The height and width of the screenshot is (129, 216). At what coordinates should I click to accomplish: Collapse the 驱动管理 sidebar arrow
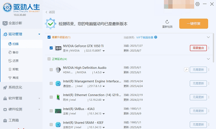tap(39, 34)
